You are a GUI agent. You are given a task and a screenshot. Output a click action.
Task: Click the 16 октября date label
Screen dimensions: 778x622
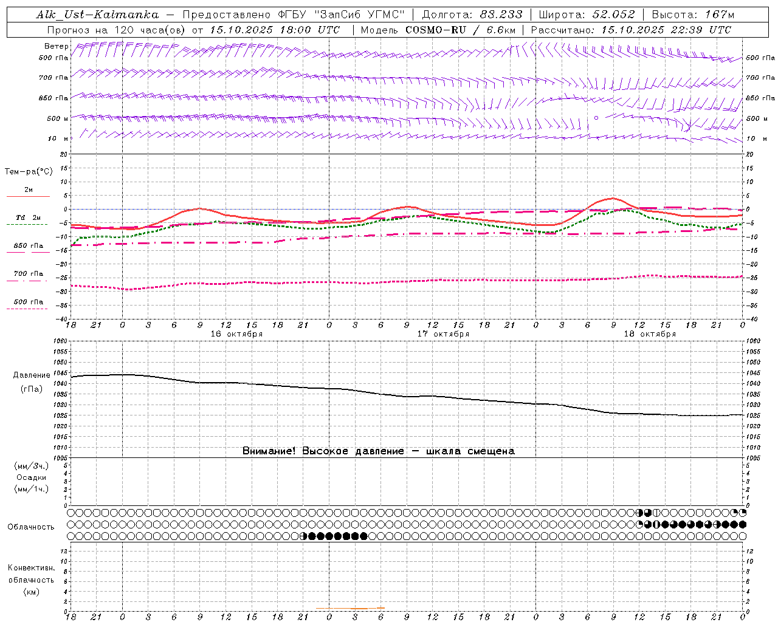236,334
